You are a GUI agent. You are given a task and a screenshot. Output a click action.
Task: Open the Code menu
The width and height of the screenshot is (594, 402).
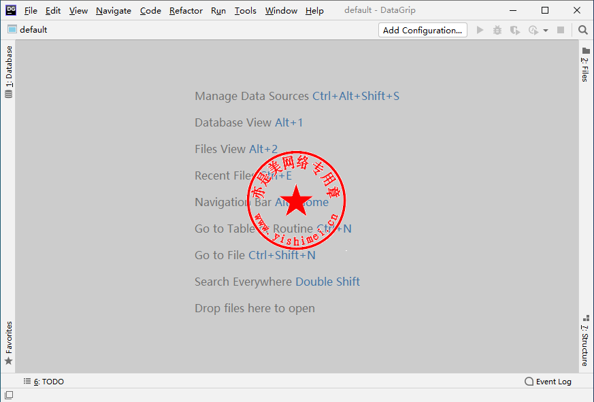pyautogui.click(x=150, y=11)
